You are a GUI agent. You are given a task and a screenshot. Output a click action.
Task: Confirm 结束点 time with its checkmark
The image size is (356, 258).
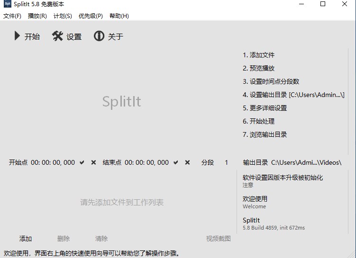[176, 162]
